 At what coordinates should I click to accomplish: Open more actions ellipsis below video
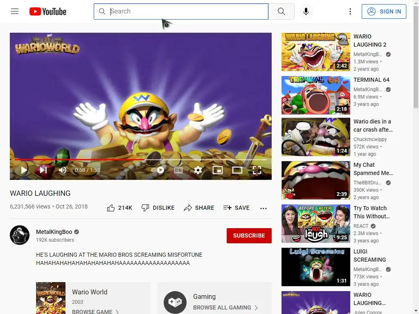264,208
